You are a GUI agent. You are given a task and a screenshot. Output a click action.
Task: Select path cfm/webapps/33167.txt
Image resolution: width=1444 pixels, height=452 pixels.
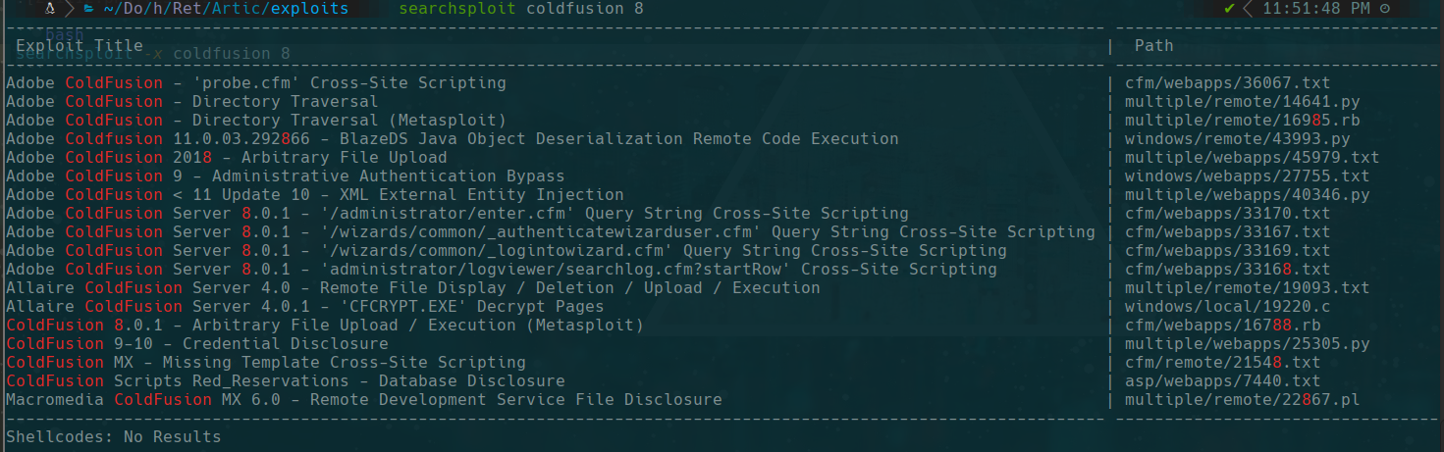1227,232
